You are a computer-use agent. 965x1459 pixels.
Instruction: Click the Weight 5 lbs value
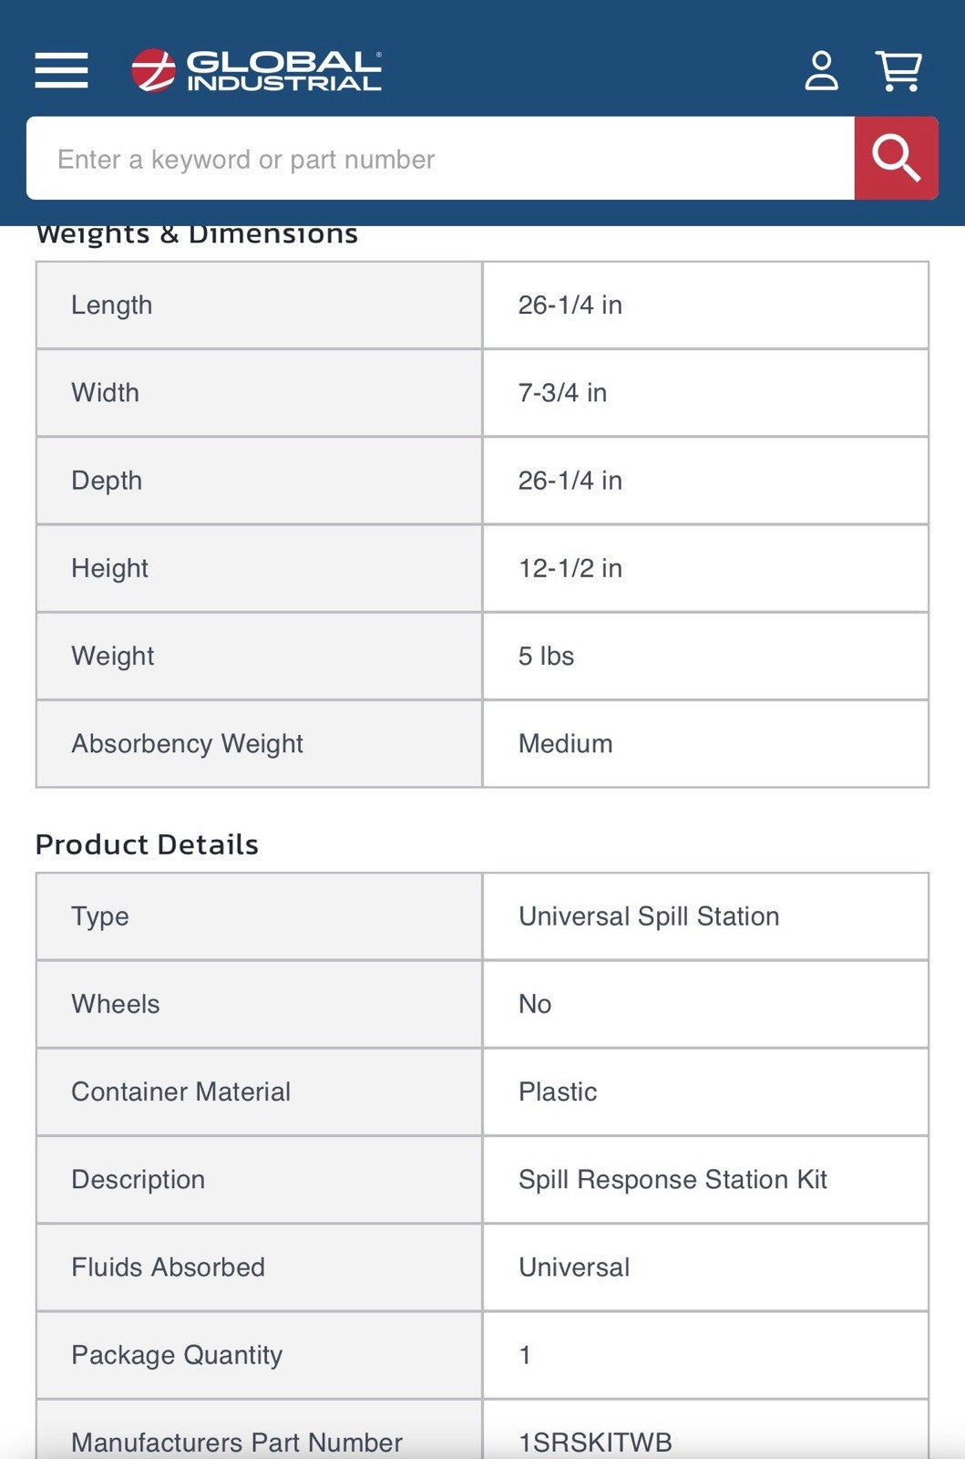click(x=546, y=656)
